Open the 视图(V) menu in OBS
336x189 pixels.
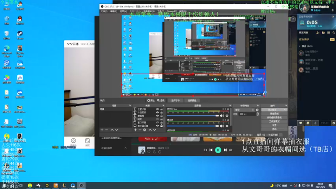point(123,11)
